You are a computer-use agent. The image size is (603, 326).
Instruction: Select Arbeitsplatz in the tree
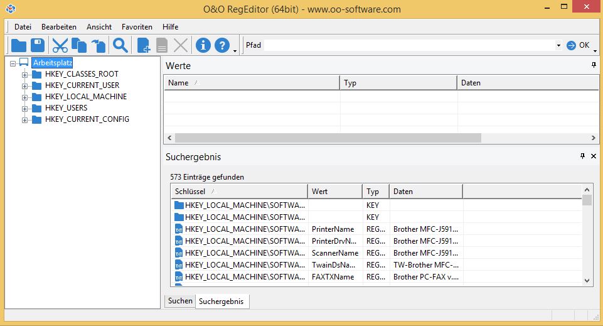[52, 63]
